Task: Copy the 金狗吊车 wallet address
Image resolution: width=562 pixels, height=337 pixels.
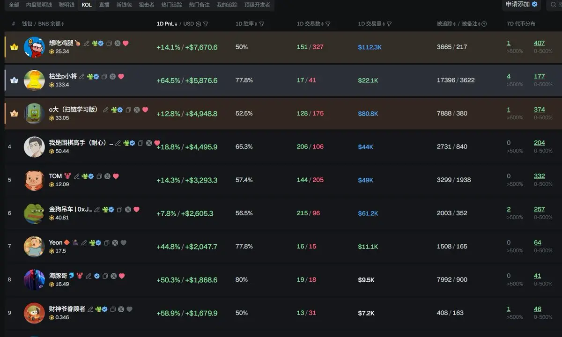Action: pyautogui.click(x=119, y=210)
